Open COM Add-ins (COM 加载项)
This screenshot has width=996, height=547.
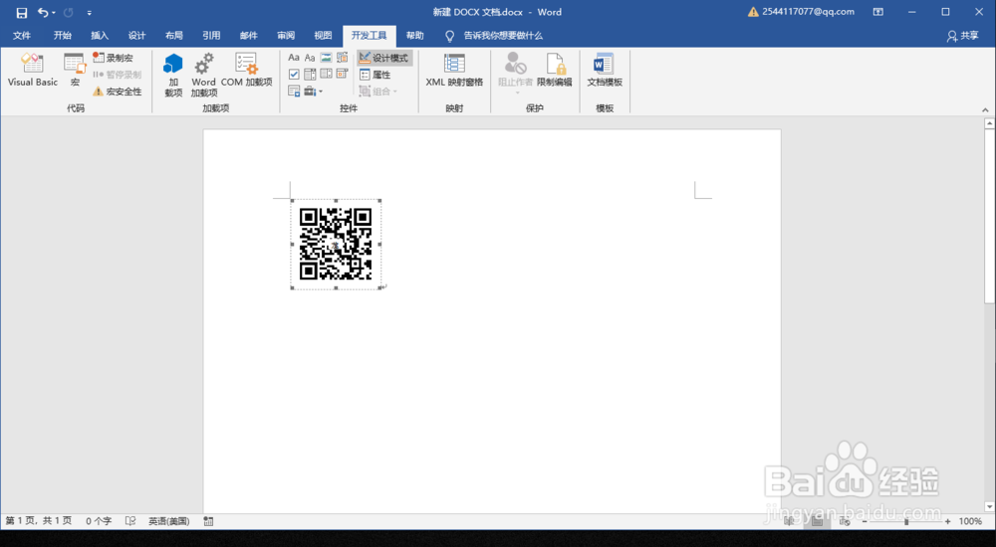(x=246, y=70)
